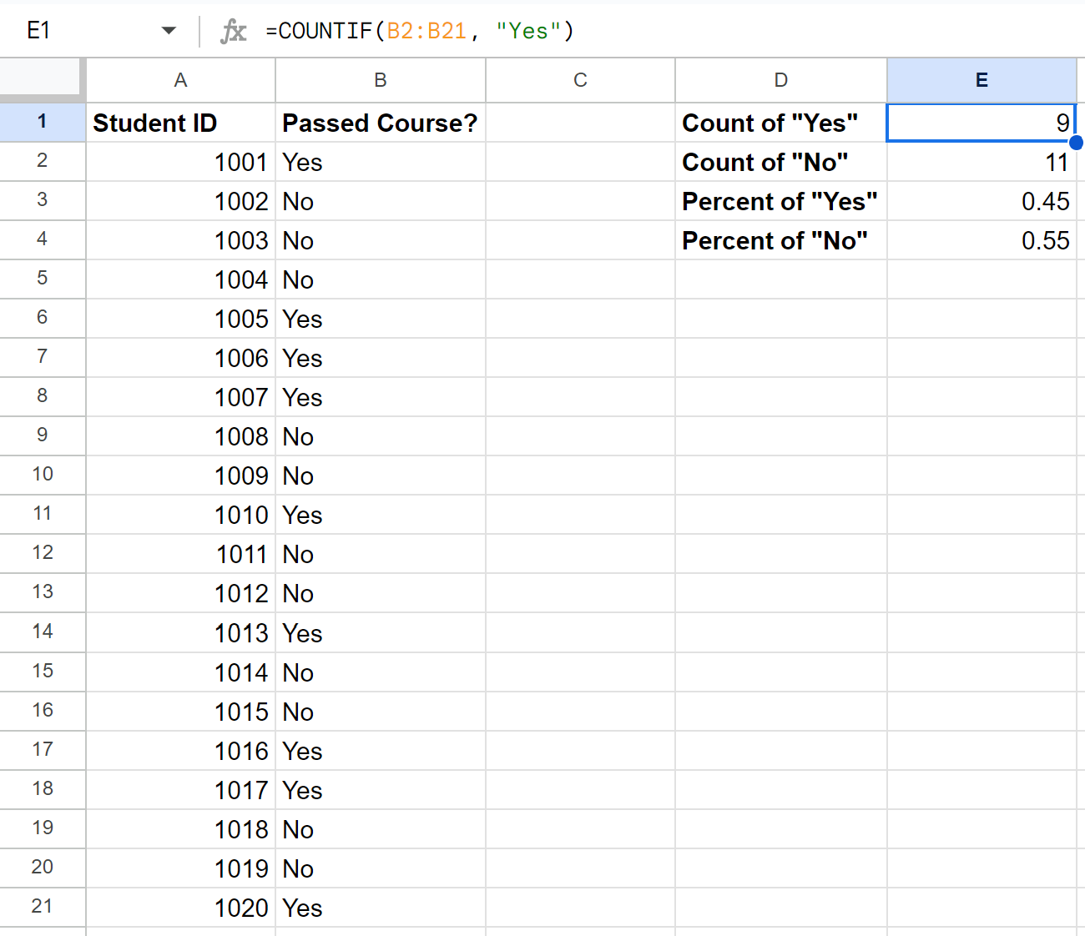Click student ID cell 1005

180,319
